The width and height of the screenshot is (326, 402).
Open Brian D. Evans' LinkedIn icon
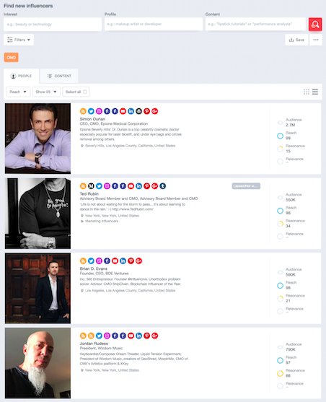tap(123, 261)
